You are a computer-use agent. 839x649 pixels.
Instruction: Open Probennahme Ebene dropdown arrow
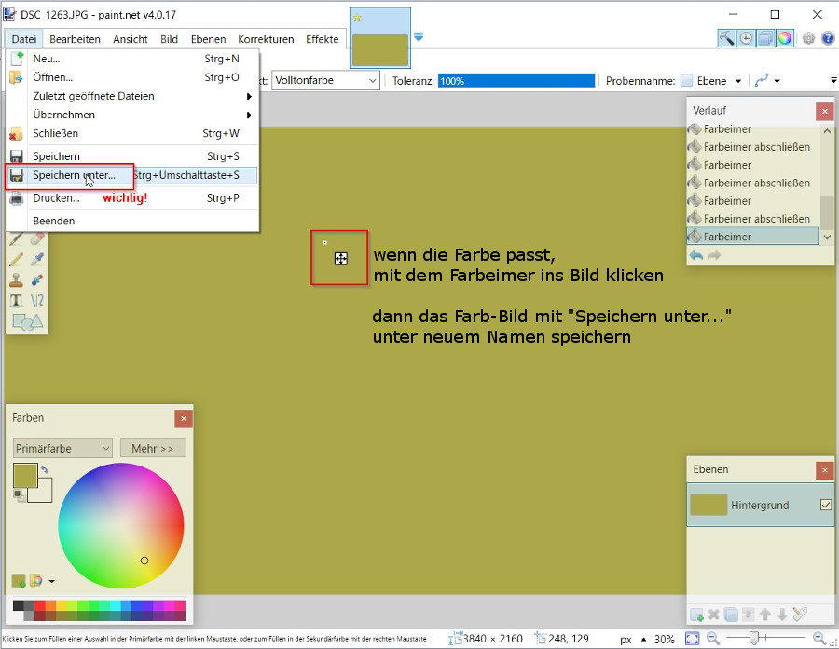[x=738, y=81]
